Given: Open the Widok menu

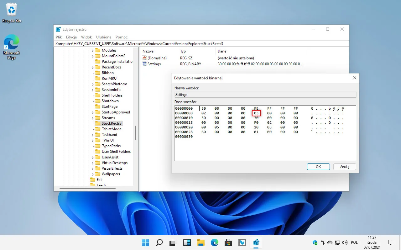Looking at the screenshot, I should pyautogui.click(x=86, y=37).
